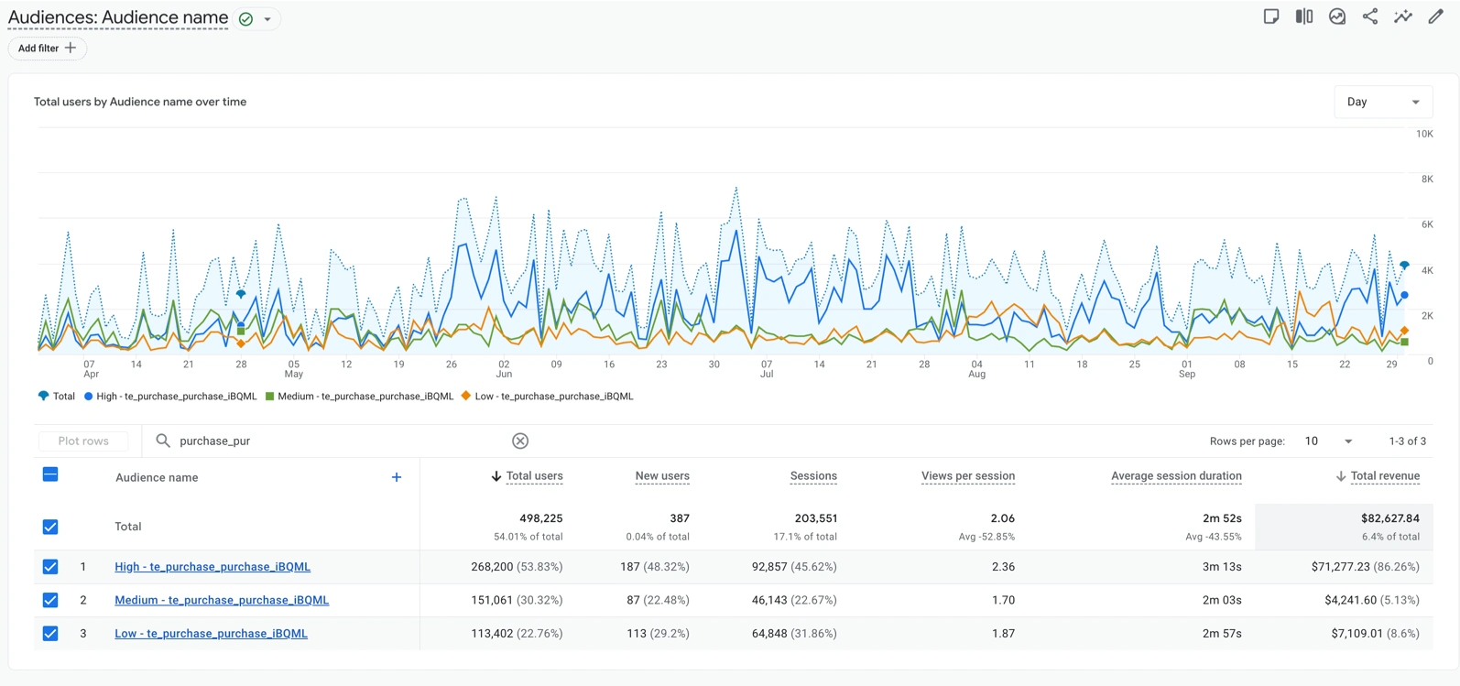Screen dimensions: 1460x686
Task: Toggle the select-all rows header checkbox
Action: click(50, 474)
